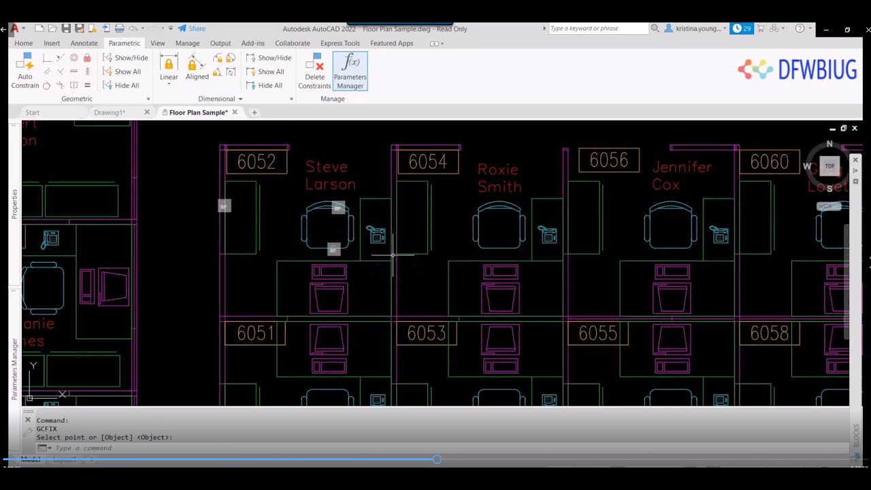Viewport: 871px width, 490px height.
Task: Apply the Coincident geometric constraint
Action: pos(46,58)
